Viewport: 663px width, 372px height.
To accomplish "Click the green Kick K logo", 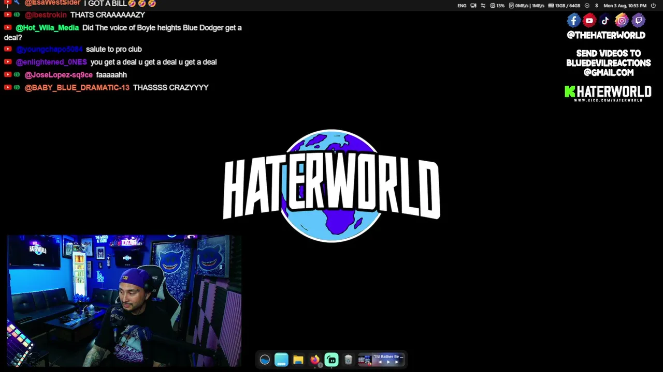I will 570,92.
